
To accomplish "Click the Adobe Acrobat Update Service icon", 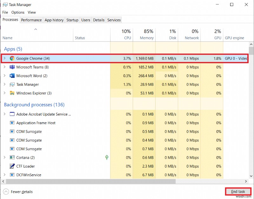I will coord(12,114).
